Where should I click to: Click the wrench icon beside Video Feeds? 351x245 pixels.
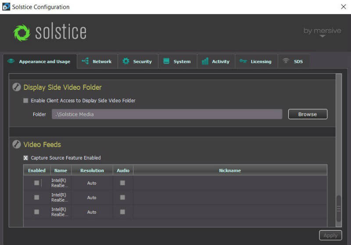coord(17,144)
